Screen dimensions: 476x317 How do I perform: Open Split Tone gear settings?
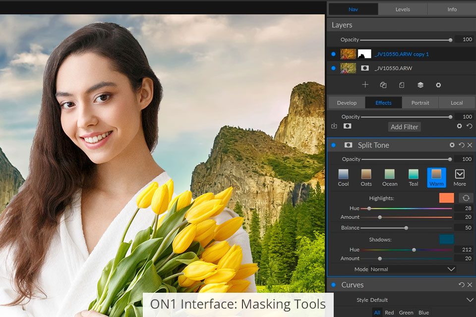pyautogui.click(x=452, y=145)
